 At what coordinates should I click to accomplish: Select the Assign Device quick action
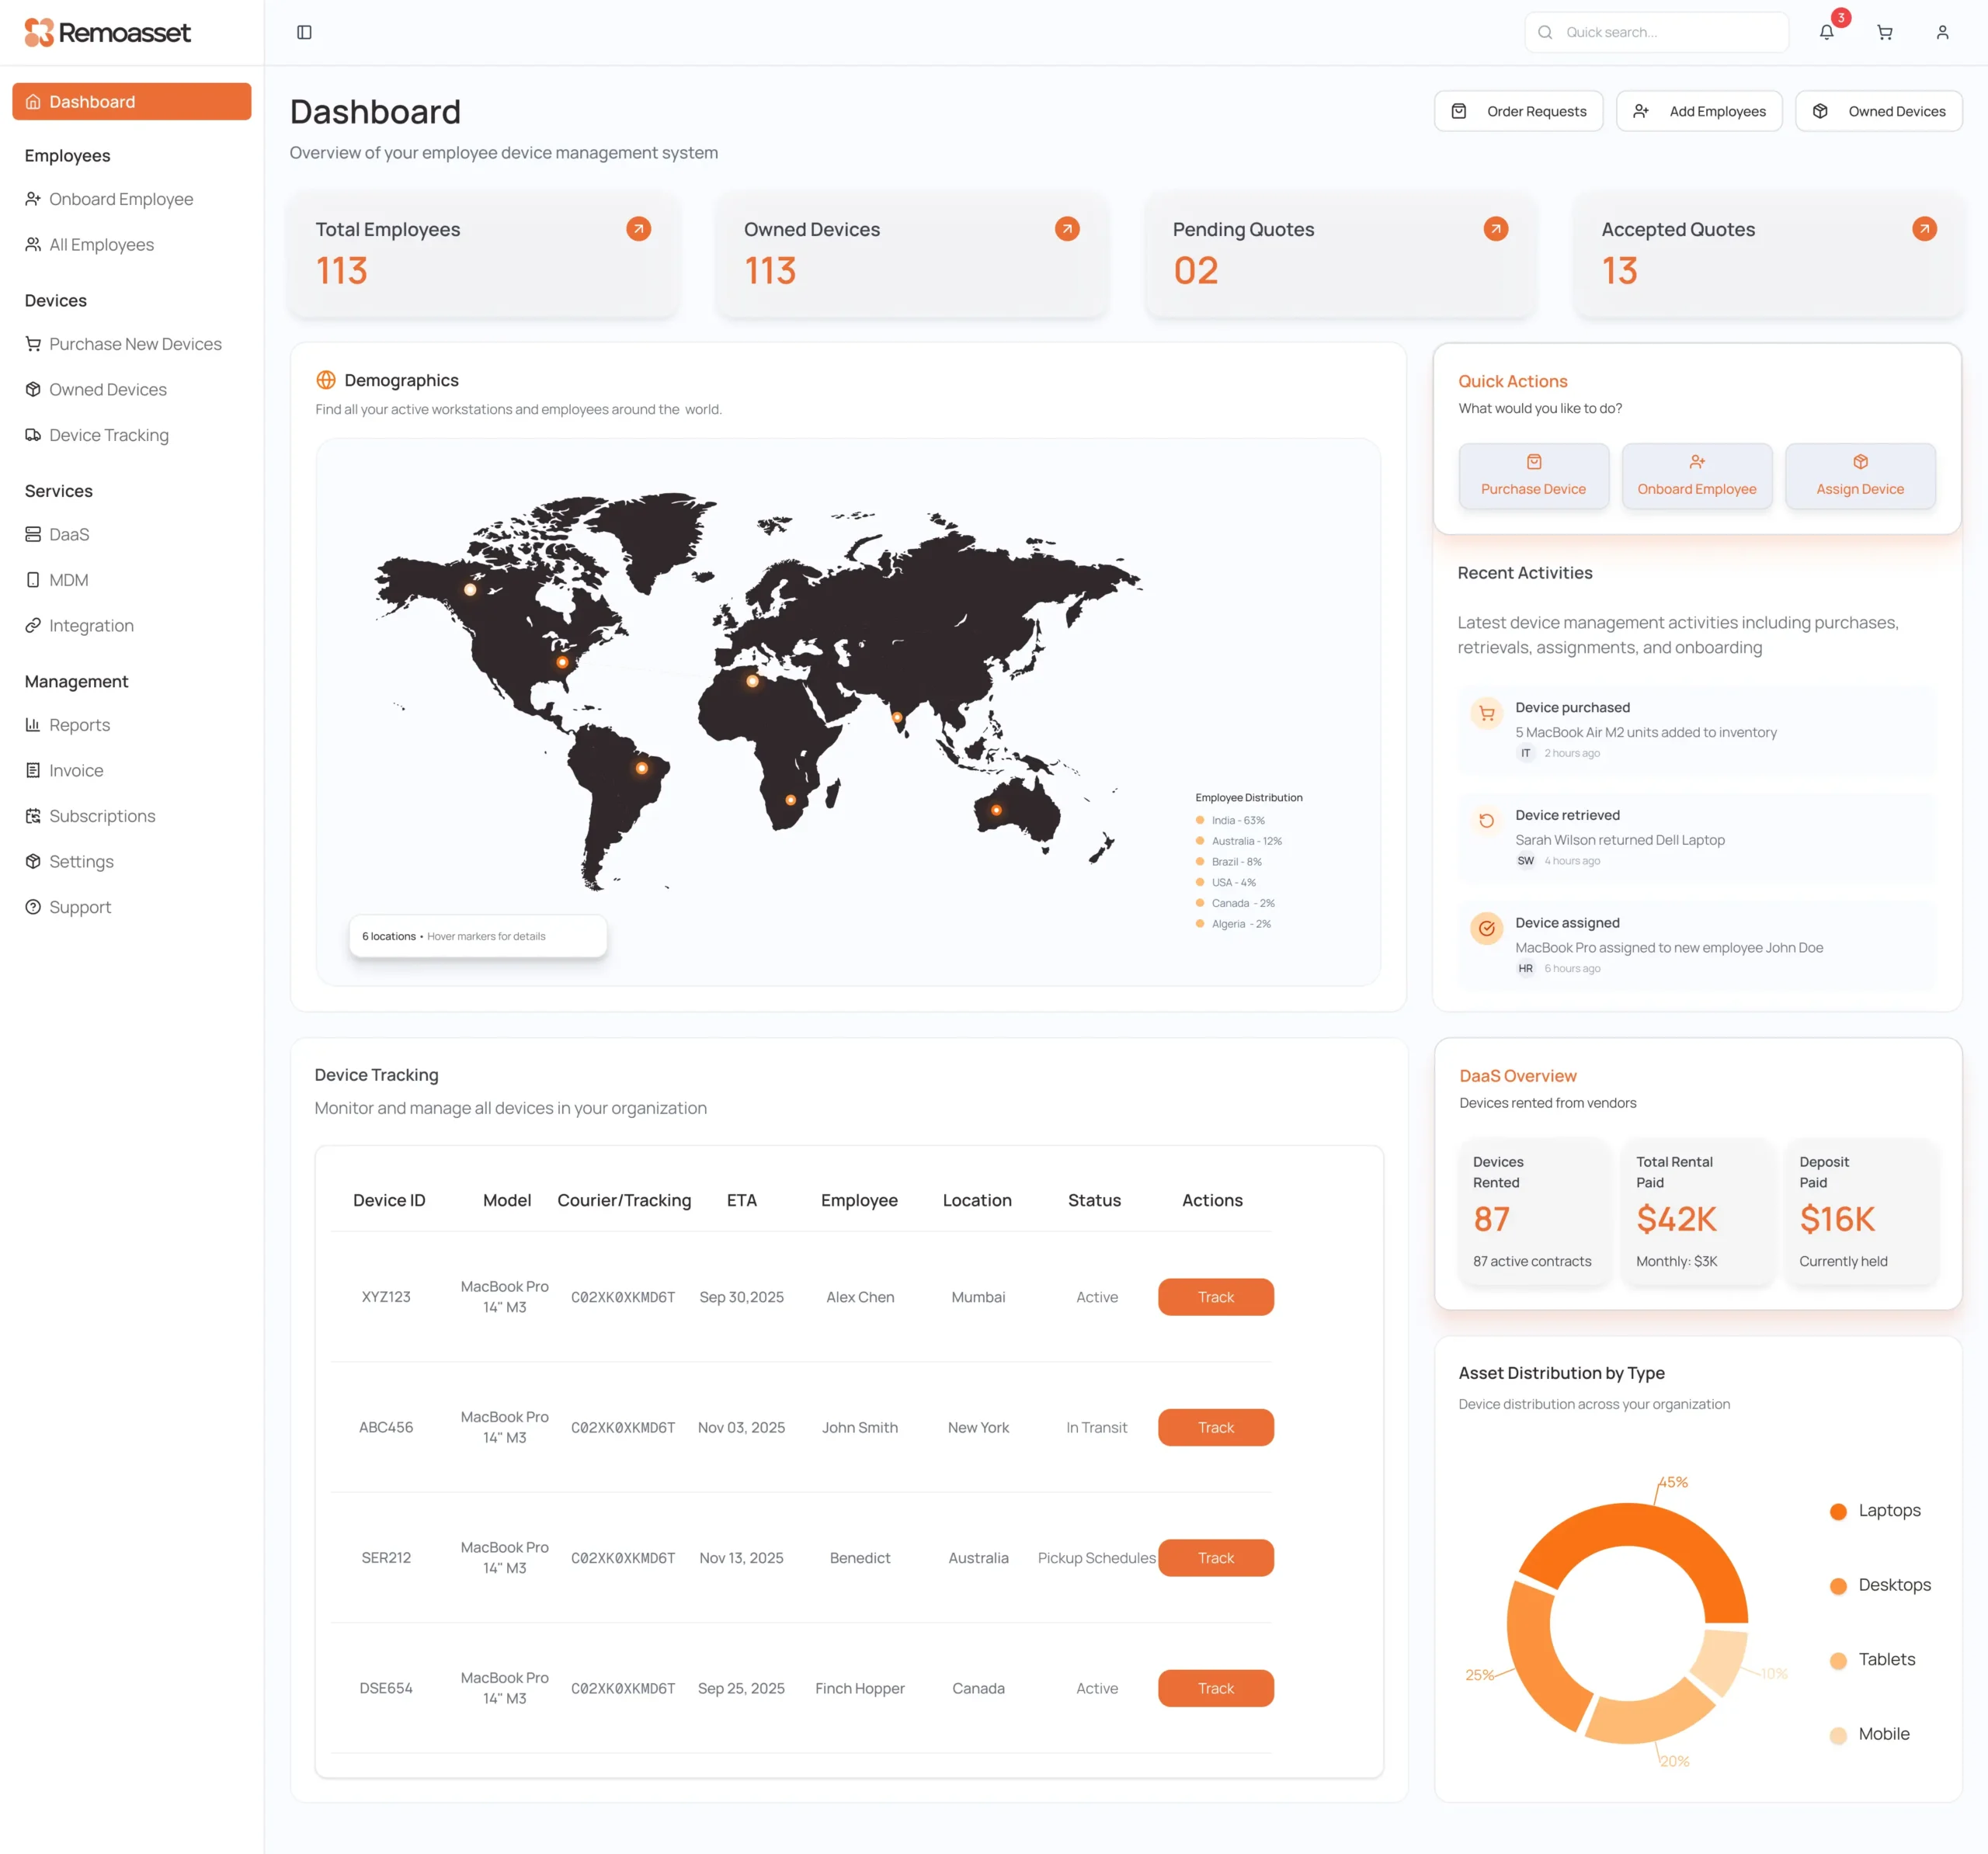click(x=1860, y=475)
